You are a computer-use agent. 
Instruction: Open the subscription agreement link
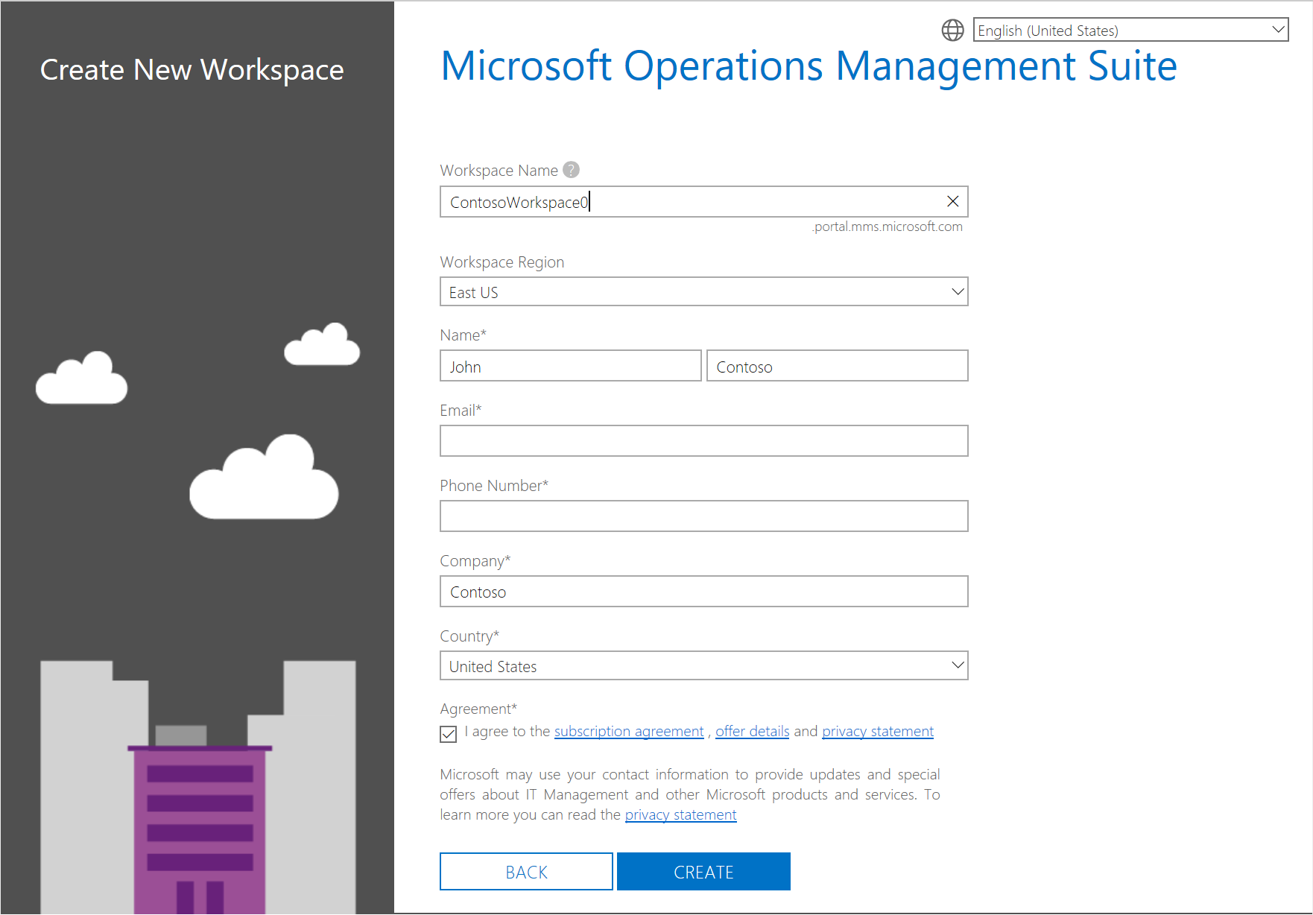click(x=628, y=732)
